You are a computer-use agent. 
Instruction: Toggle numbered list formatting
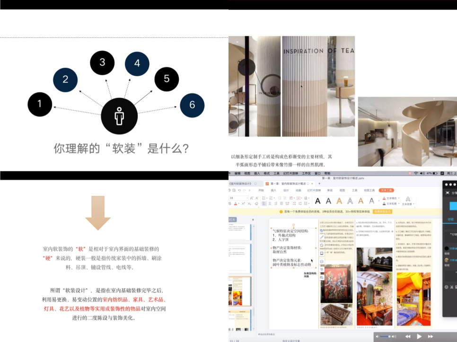[272, 198]
